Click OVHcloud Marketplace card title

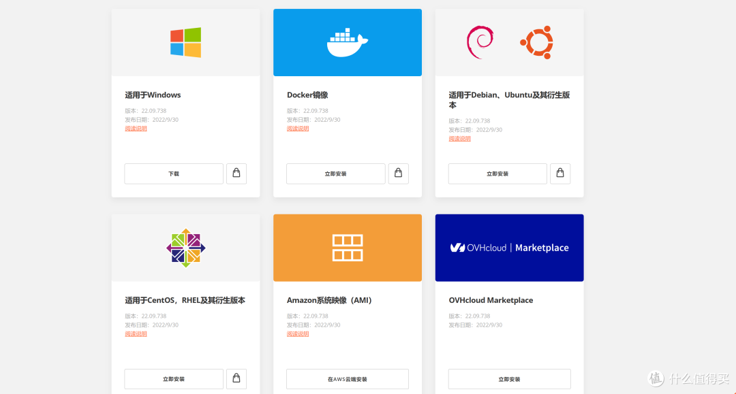pyautogui.click(x=491, y=300)
